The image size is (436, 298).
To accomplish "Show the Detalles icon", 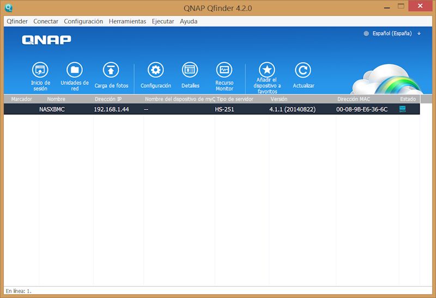I will [x=190, y=70].
